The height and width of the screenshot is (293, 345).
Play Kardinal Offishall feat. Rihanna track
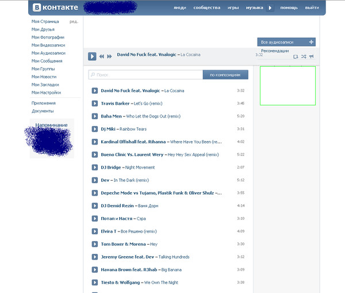click(x=95, y=142)
